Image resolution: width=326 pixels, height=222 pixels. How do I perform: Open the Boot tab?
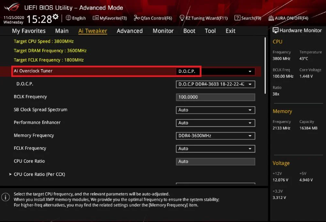(189, 31)
